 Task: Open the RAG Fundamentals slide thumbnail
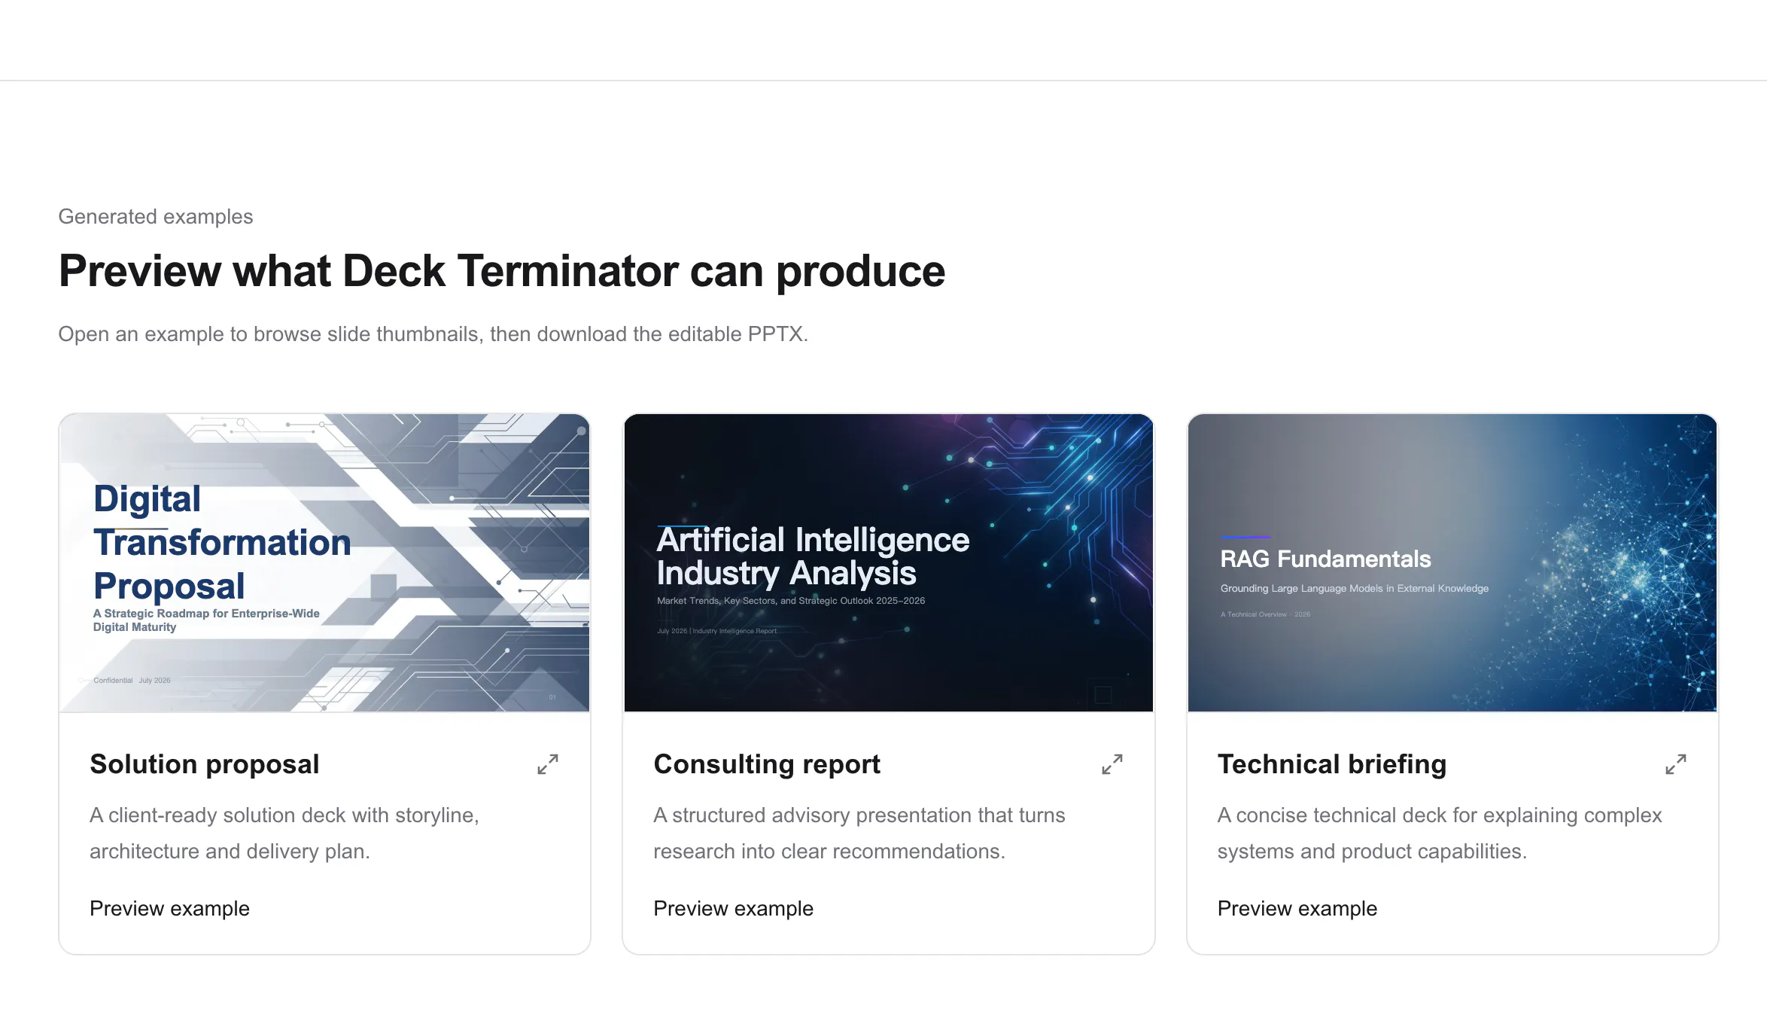[1452, 562]
